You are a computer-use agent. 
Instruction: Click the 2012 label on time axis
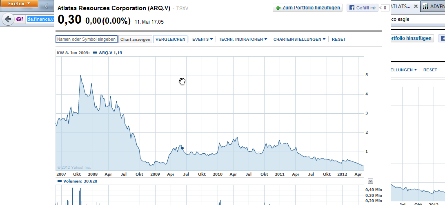pyautogui.click(x=343, y=174)
